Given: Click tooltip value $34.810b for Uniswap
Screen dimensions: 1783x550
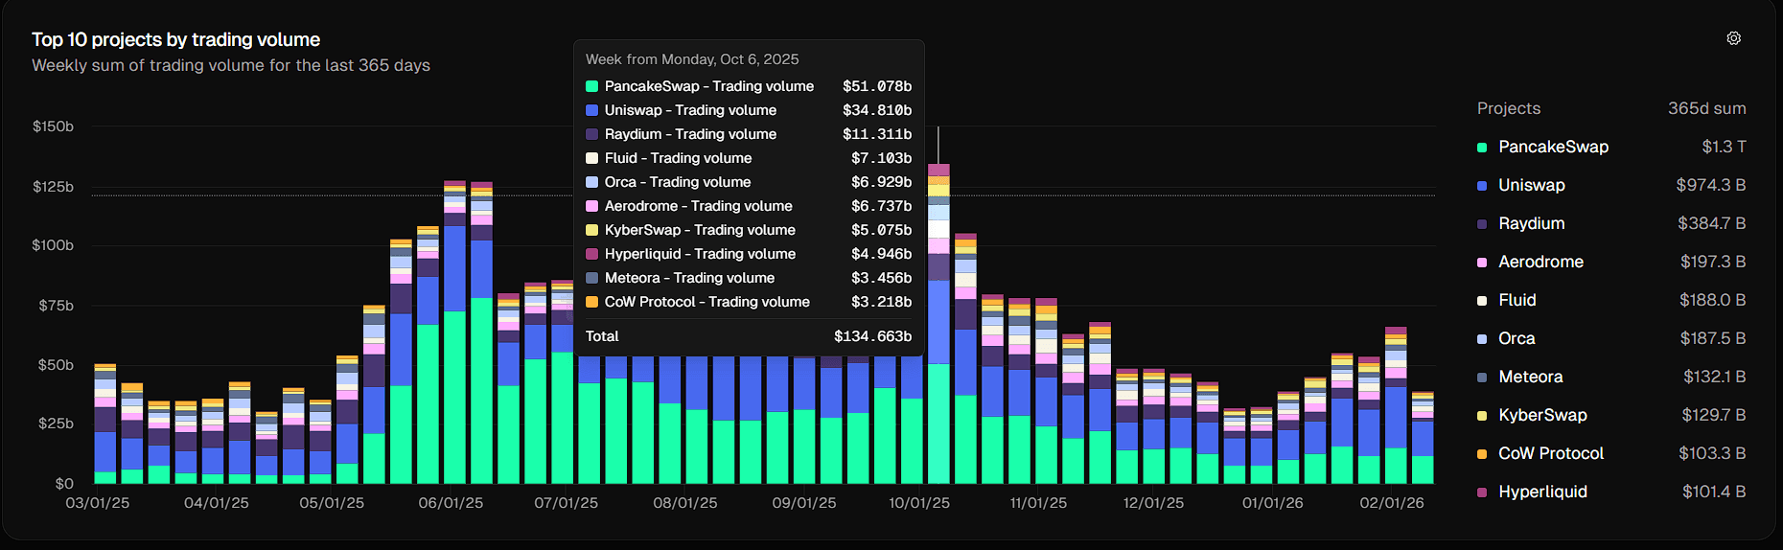Looking at the screenshot, I should click(x=877, y=110).
